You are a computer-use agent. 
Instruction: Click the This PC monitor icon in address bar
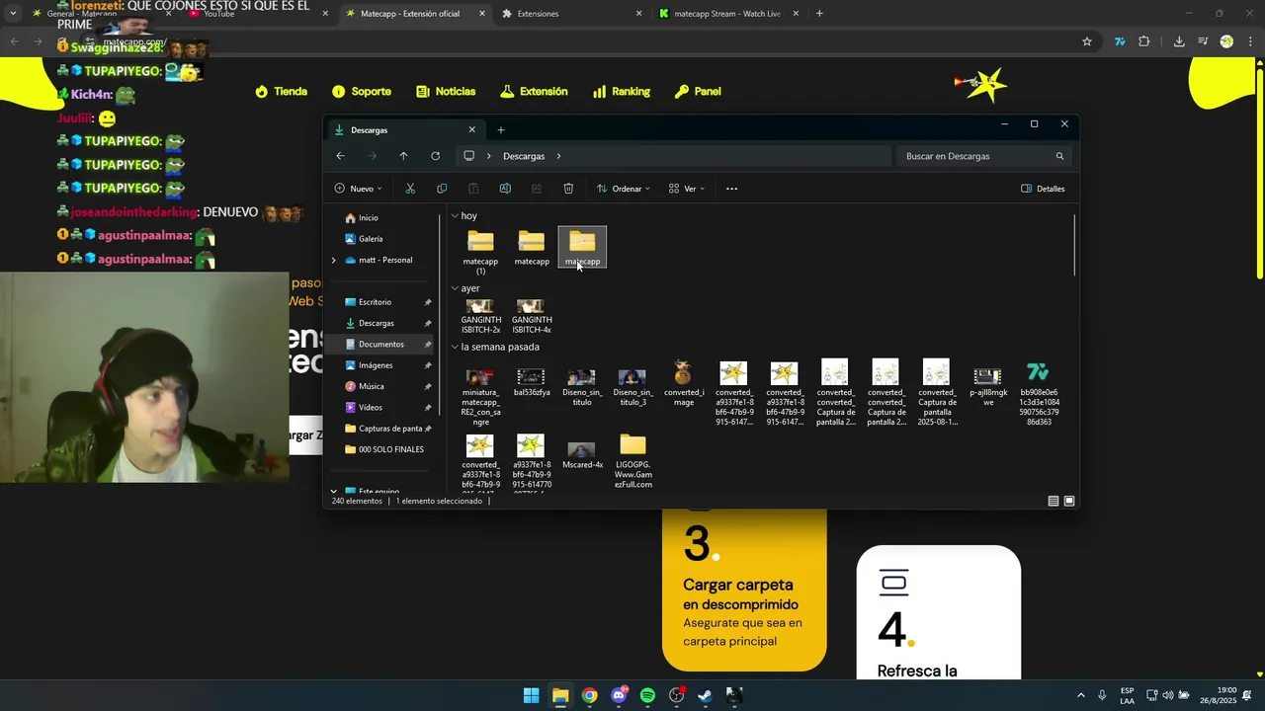coord(469,156)
